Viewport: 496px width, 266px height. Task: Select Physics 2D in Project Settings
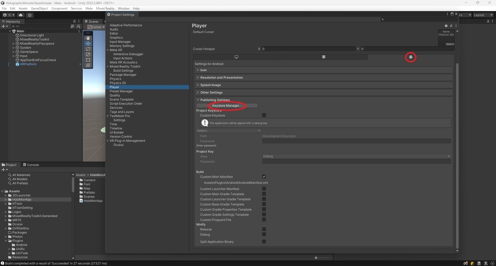pos(117,82)
